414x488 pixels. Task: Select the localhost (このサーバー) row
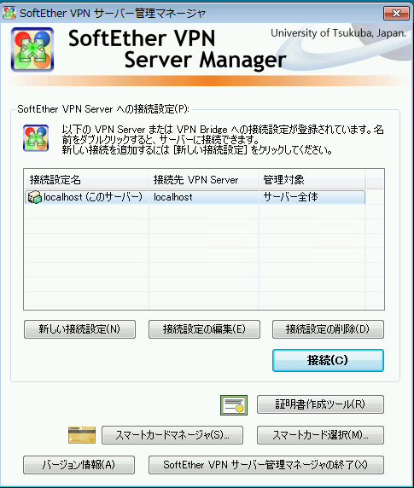pyautogui.click(x=195, y=197)
